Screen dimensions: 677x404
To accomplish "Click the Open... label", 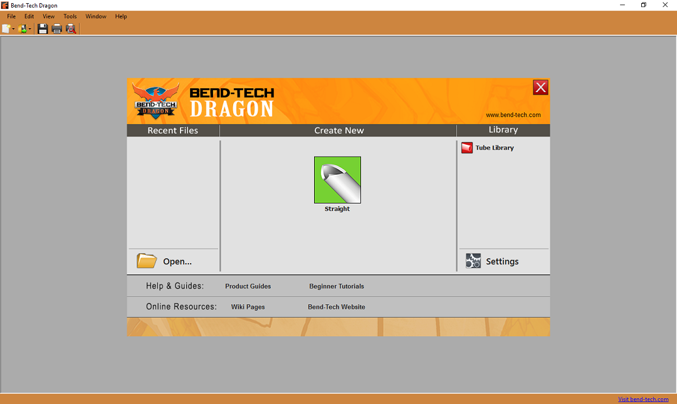I will (177, 262).
